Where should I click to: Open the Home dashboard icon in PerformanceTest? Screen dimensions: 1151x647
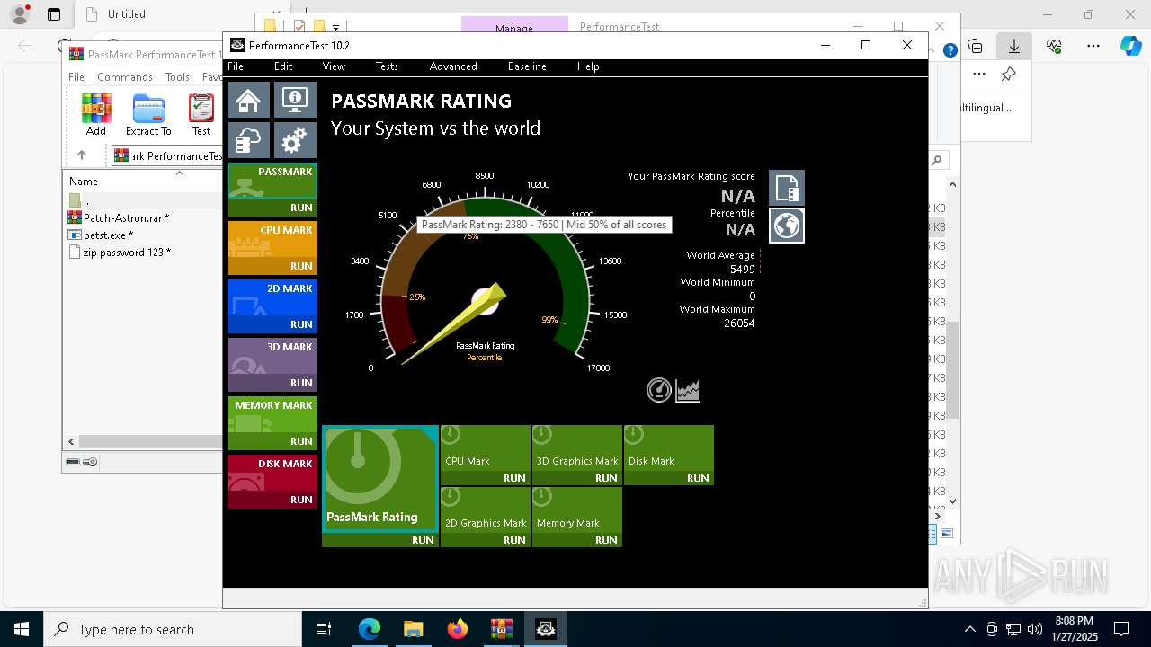tap(248, 101)
